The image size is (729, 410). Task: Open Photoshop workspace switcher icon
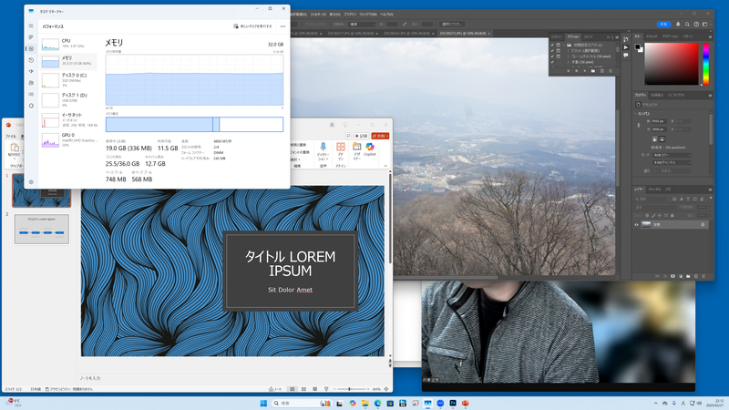[705, 25]
